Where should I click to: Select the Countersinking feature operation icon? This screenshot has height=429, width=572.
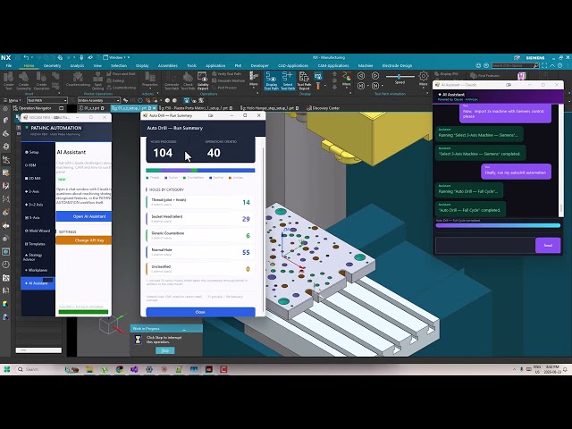[78, 79]
